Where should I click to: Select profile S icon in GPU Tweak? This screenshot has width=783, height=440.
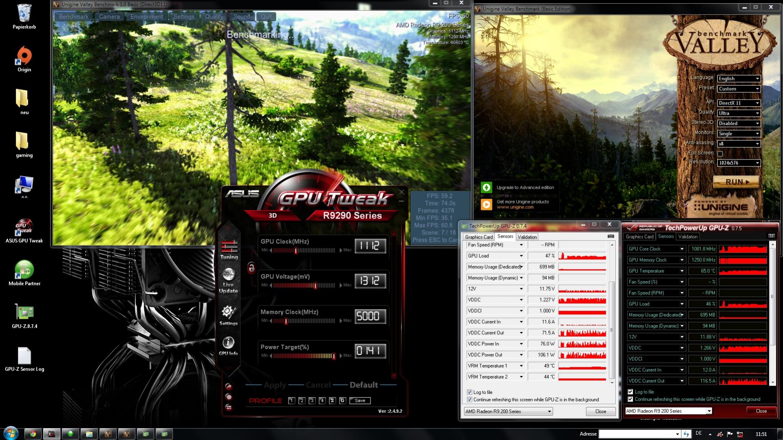coord(332,400)
